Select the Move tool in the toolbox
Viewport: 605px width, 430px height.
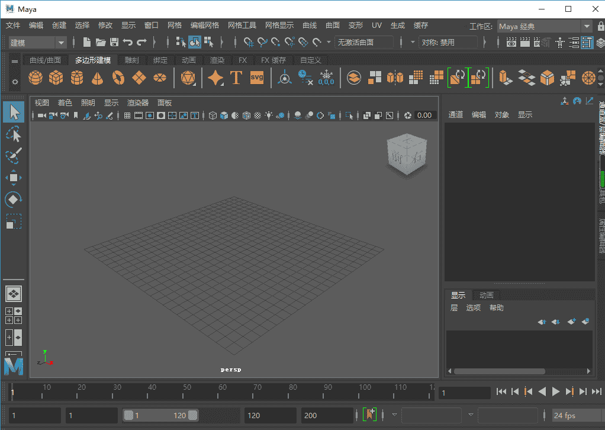pos(14,177)
